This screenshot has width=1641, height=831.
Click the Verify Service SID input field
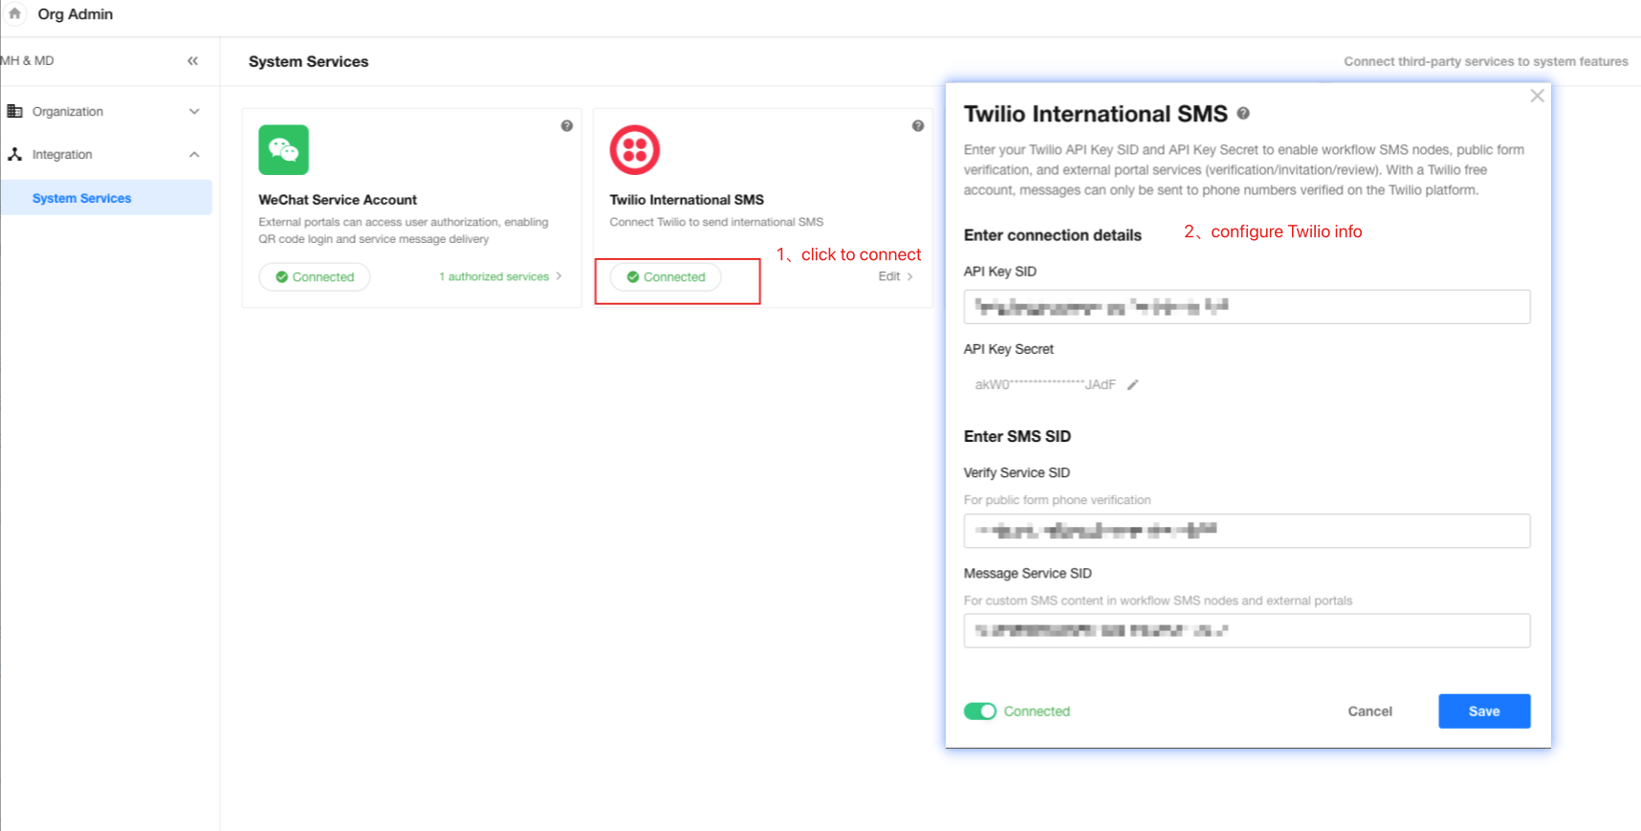tap(1247, 531)
